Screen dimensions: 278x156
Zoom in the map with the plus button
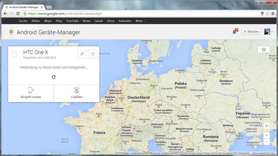[x=267, y=135]
